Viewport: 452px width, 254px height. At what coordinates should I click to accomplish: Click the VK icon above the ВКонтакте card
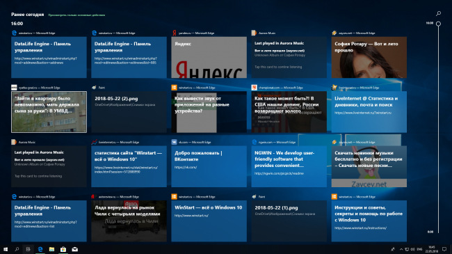point(174,142)
